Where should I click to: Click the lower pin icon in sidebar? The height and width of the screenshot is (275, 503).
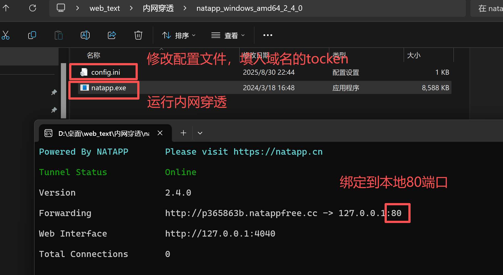(54, 110)
